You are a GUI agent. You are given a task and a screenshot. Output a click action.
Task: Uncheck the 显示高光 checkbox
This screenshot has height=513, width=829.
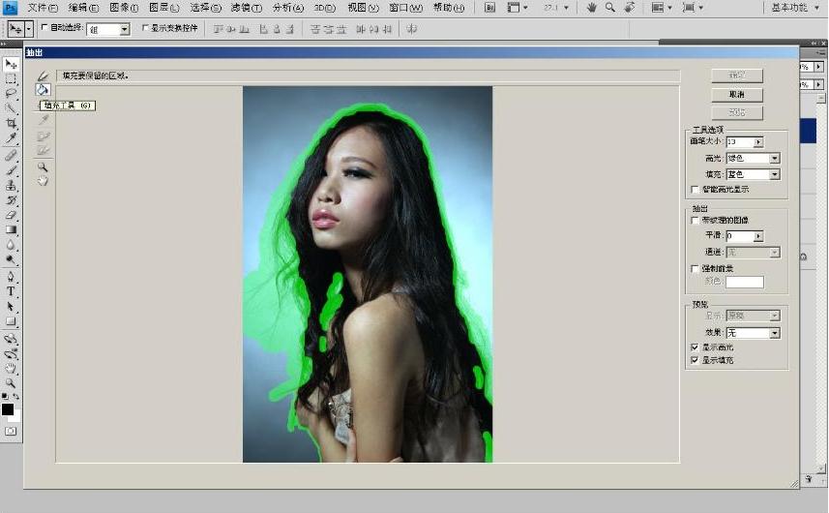coord(695,347)
